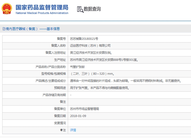Click 型号规格/包装规格 label
Image resolution: width=191 pixels, height=138 pixels.
click(54, 74)
